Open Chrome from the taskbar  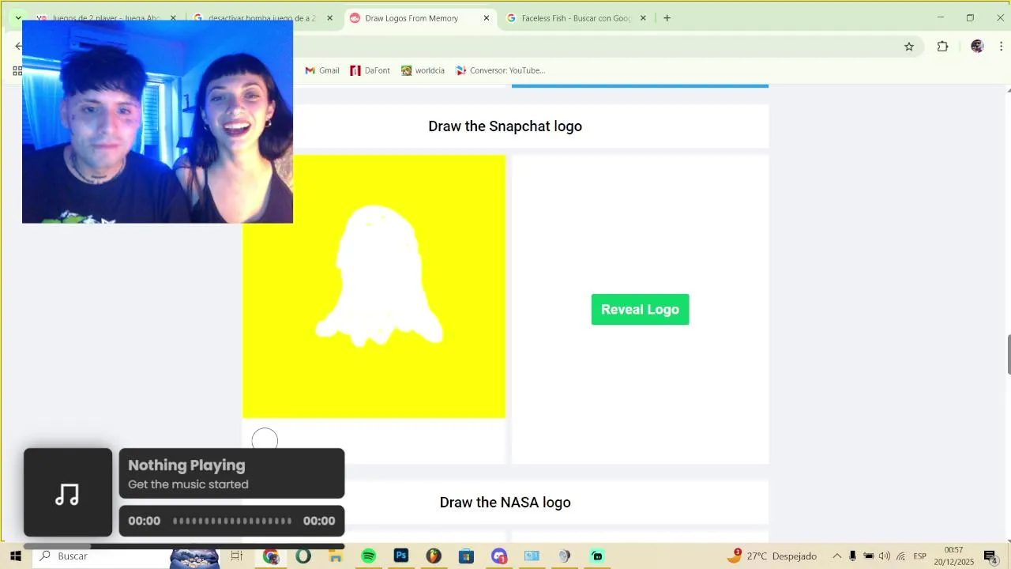pos(271,556)
